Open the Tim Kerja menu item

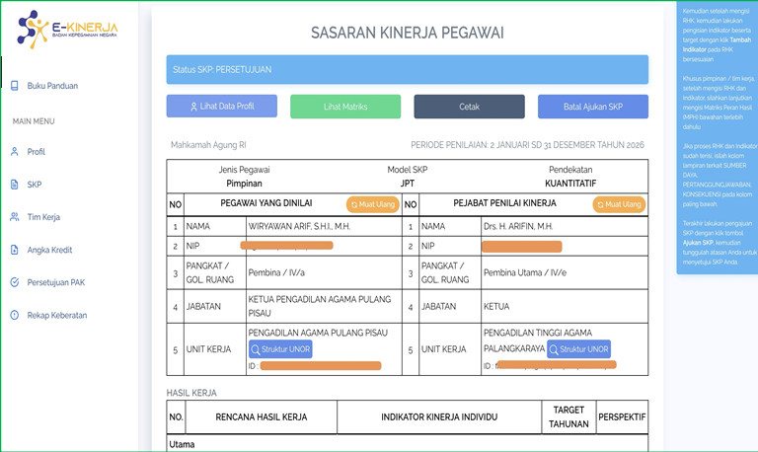pyautogui.click(x=43, y=217)
